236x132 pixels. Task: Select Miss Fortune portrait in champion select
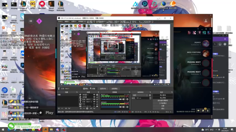pos(206,53)
